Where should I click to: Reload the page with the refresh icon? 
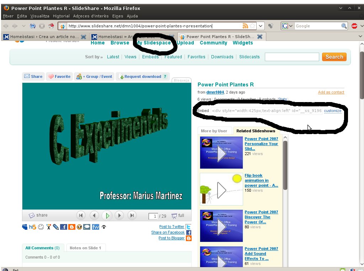tap(33, 26)
